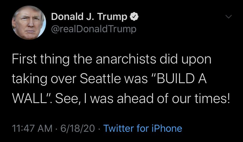Click the "Donald J. Trump" display name
The height and width of the screenshot is (142, 243).
[90, 17]
